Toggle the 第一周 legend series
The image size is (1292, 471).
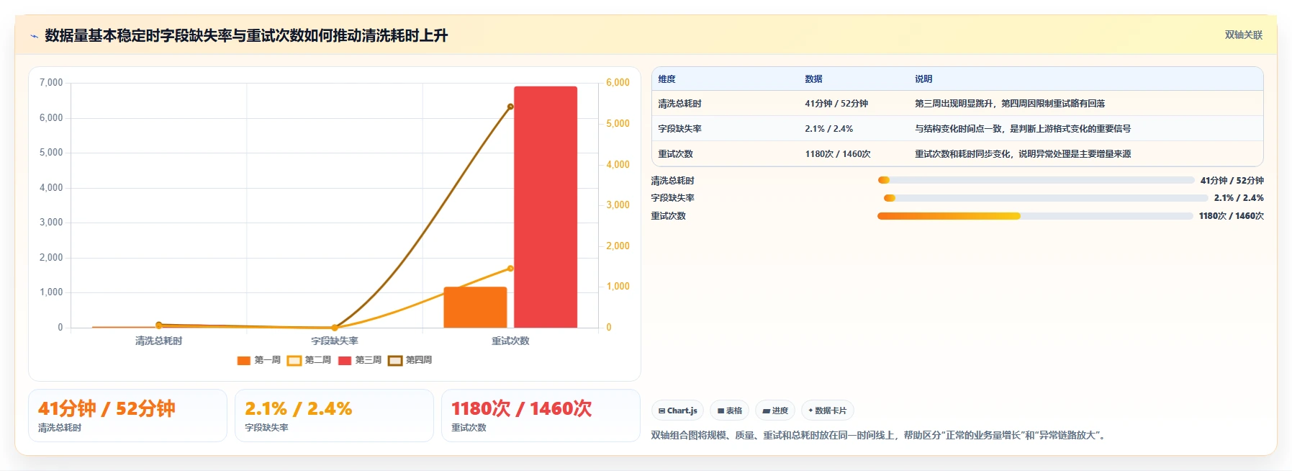point(259,360)
